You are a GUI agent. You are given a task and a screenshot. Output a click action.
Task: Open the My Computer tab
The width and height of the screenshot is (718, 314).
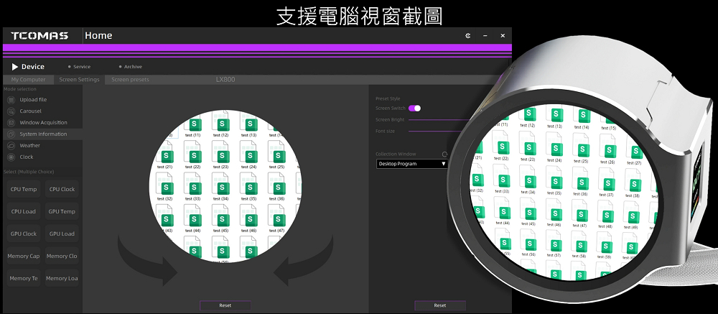(28, 80)
